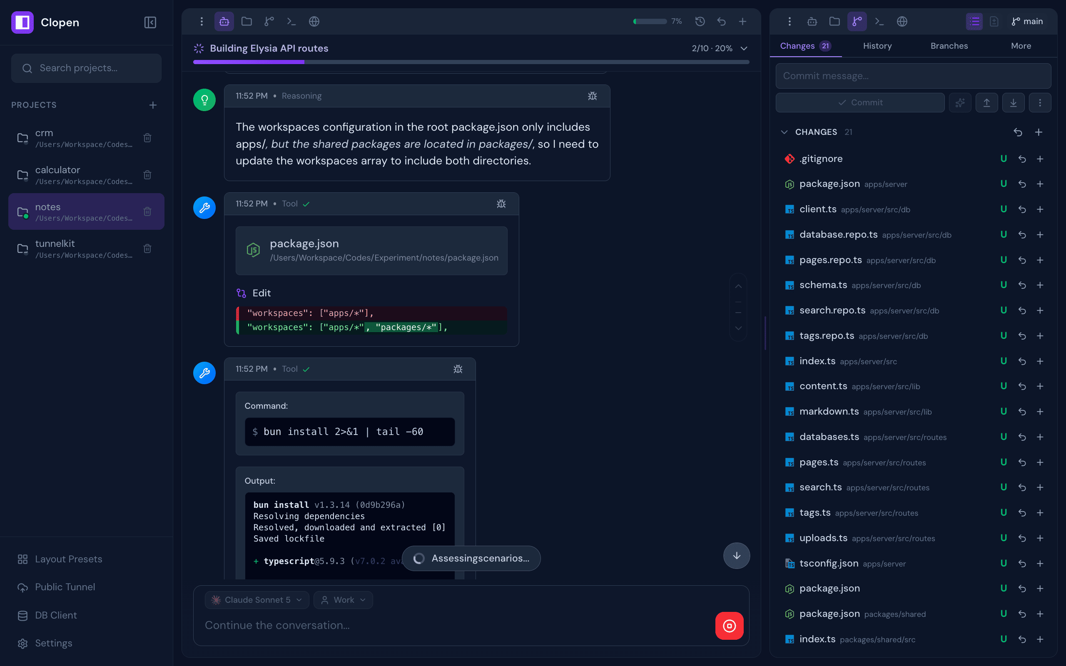Click the undo arrow in center toolbar
This screenshot has height=666, width=1066.
click(x=722, y=21)
